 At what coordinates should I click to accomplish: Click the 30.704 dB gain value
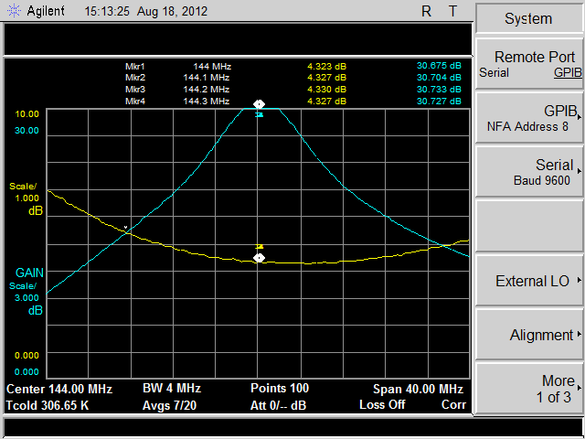click(439, 77)
